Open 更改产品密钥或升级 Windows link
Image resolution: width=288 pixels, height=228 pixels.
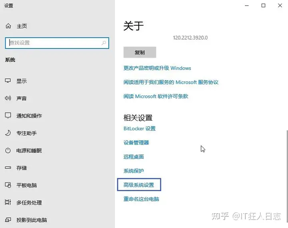157,68
